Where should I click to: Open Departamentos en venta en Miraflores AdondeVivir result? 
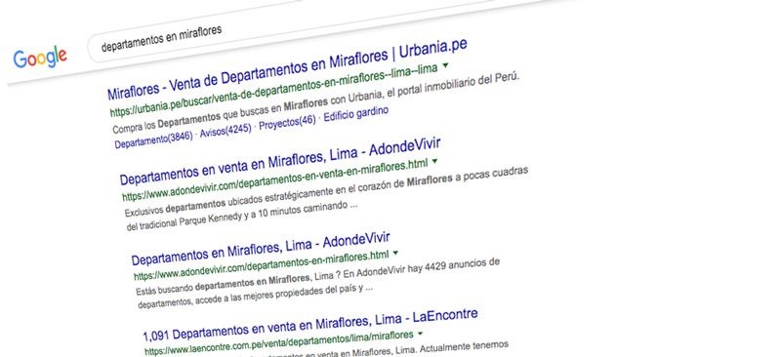point(281,160)
